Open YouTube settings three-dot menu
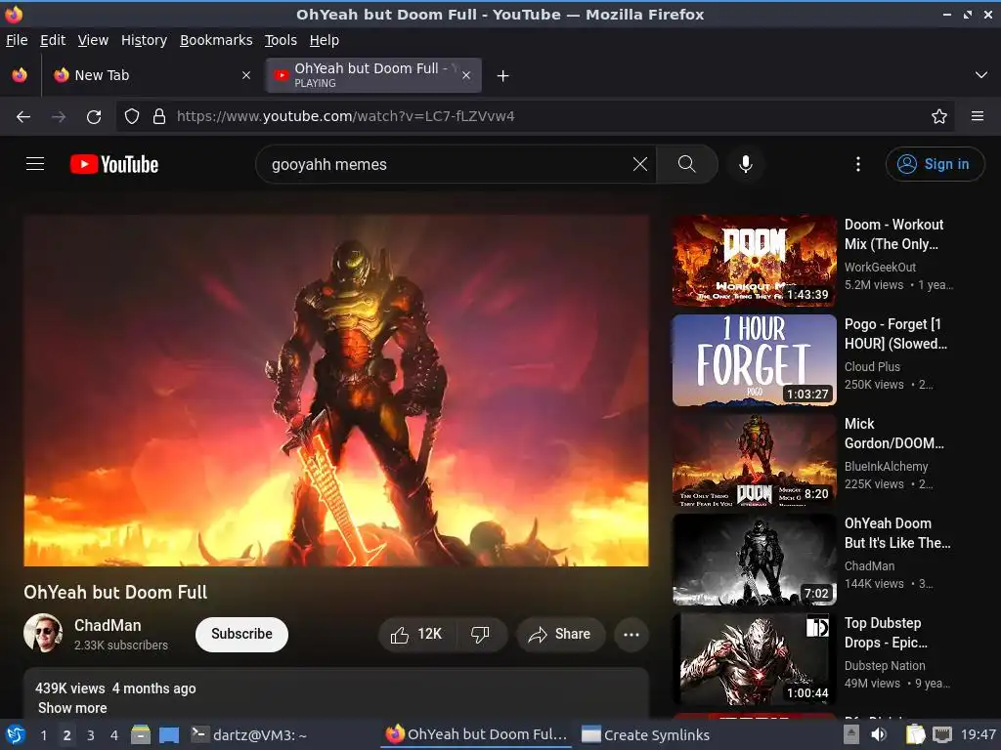The width and height of the screenshot is (1001, 750). coord(858,164)
